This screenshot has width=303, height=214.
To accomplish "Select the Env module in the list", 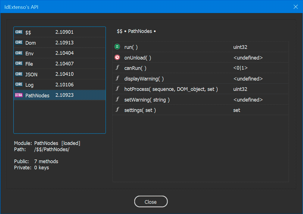I will pyautogui.click(x=30, y=53).
